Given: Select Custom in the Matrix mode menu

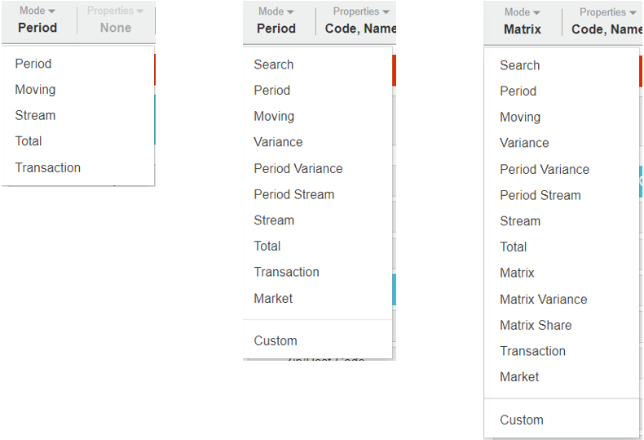Looking at the screenshot, I should pyautogui.click(x=521, y=420).
